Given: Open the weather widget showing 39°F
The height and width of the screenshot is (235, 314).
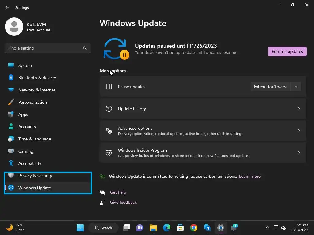Looking at the screenshot, I should (x=15, y=228).
